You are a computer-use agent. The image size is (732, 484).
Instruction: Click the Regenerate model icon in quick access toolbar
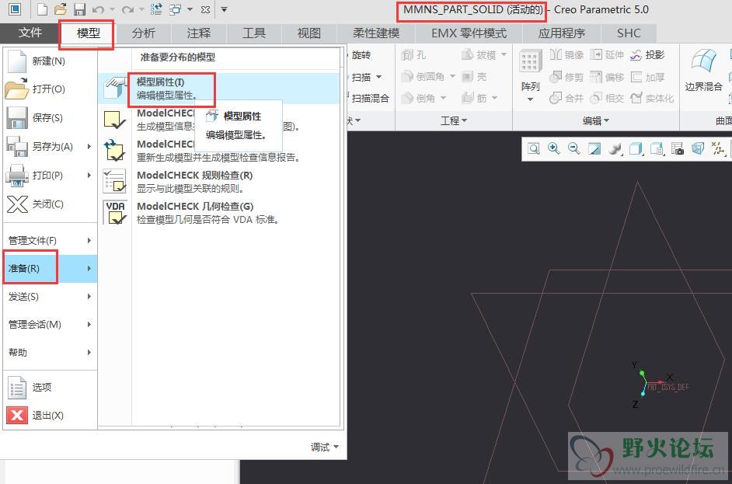pyautogui.click(x=156, y=9)
